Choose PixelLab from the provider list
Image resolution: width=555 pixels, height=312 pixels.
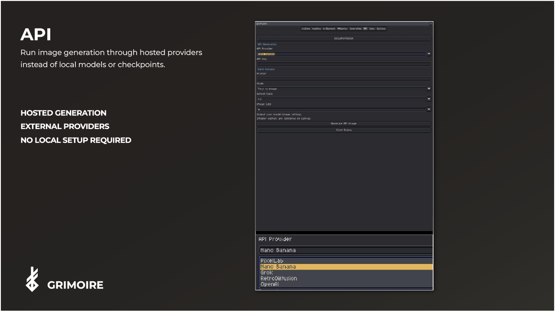346,261
